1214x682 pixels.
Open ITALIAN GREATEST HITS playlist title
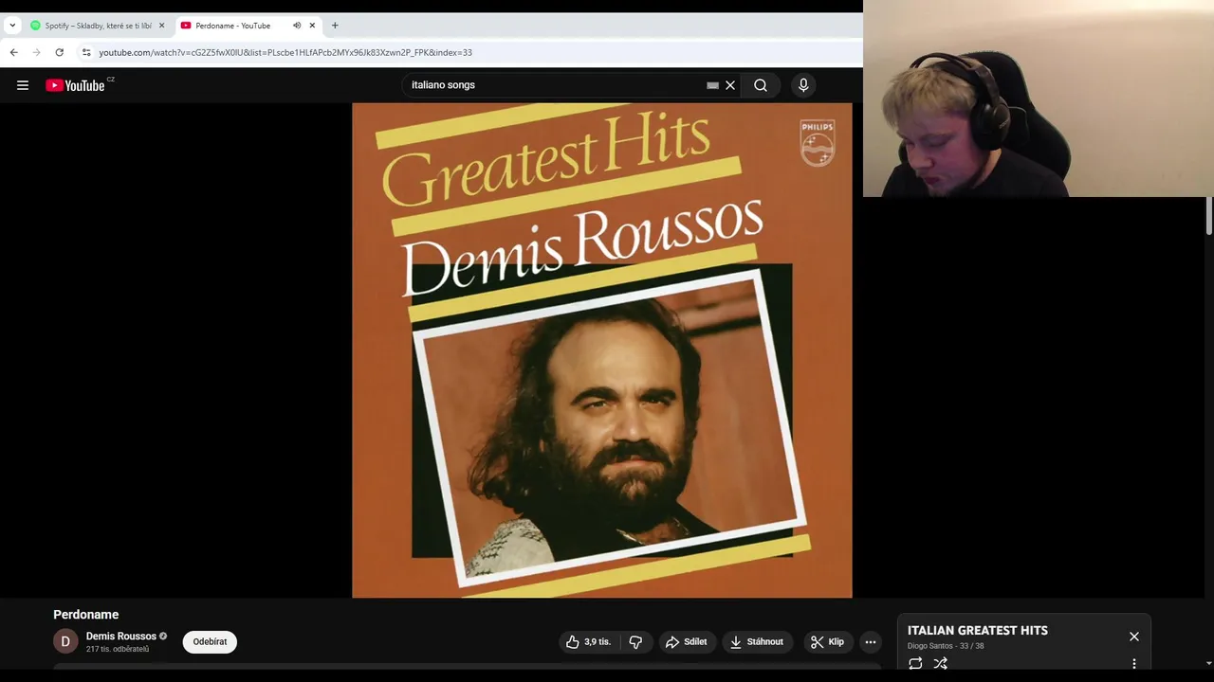tap(978, 631)
